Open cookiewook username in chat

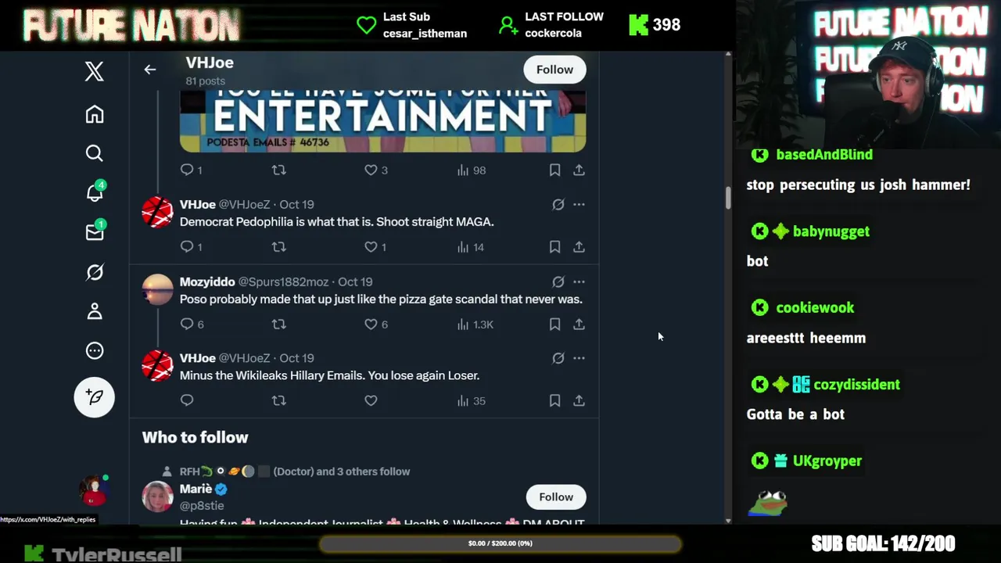(816, 308)
